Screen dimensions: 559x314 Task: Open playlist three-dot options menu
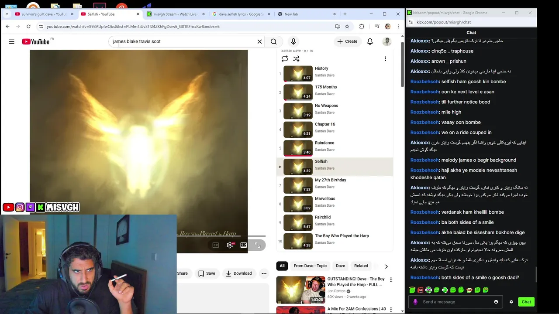click(385, 59)
